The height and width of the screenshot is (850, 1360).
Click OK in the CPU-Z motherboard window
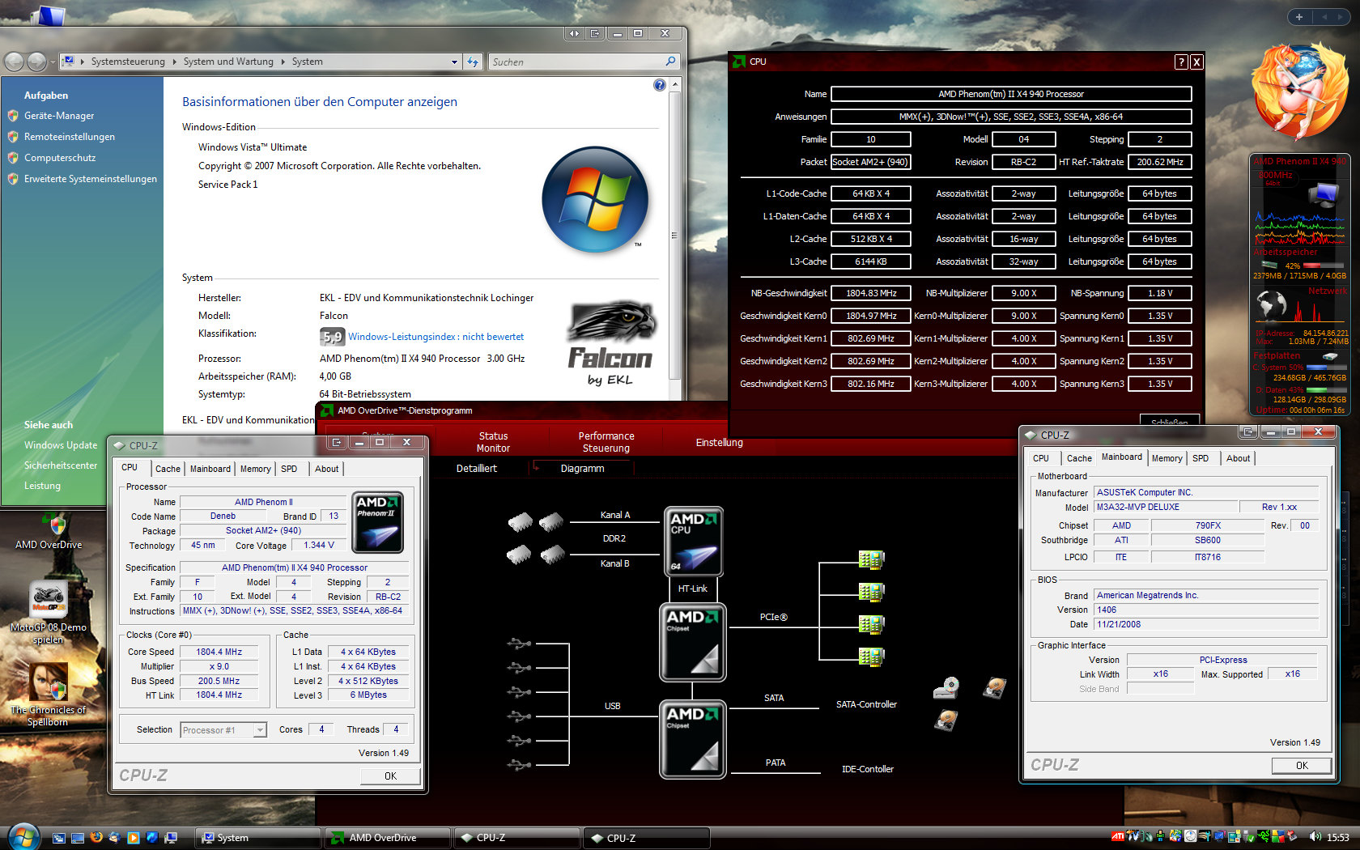pos(1301,765)
